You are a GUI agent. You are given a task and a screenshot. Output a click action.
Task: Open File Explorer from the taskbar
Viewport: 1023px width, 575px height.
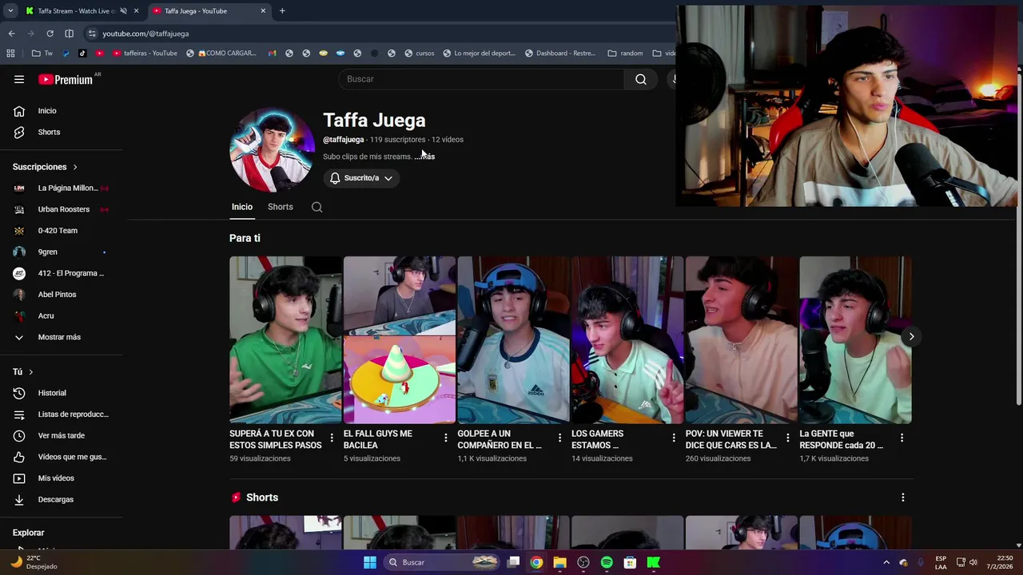(559, 562)
